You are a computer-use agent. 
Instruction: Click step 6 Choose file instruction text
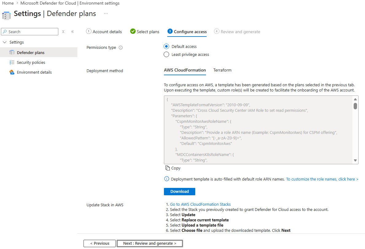tap(230, 230)
